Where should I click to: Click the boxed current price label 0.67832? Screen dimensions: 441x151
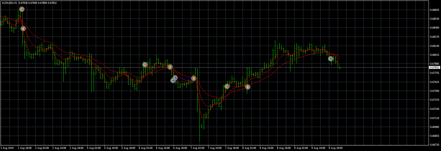[x=435, y=68]
